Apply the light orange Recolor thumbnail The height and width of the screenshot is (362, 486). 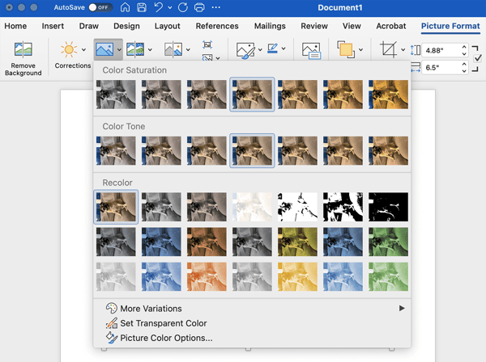point(207,276)
